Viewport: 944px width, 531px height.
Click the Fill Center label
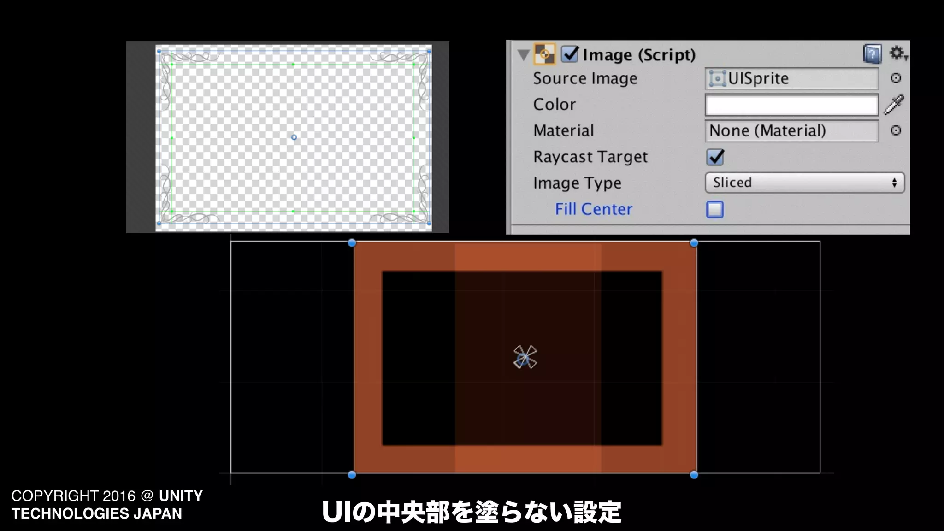(594, 209)
